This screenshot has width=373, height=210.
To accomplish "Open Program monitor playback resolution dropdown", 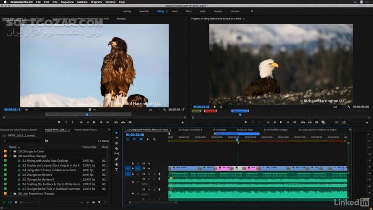I will (338, 107).
